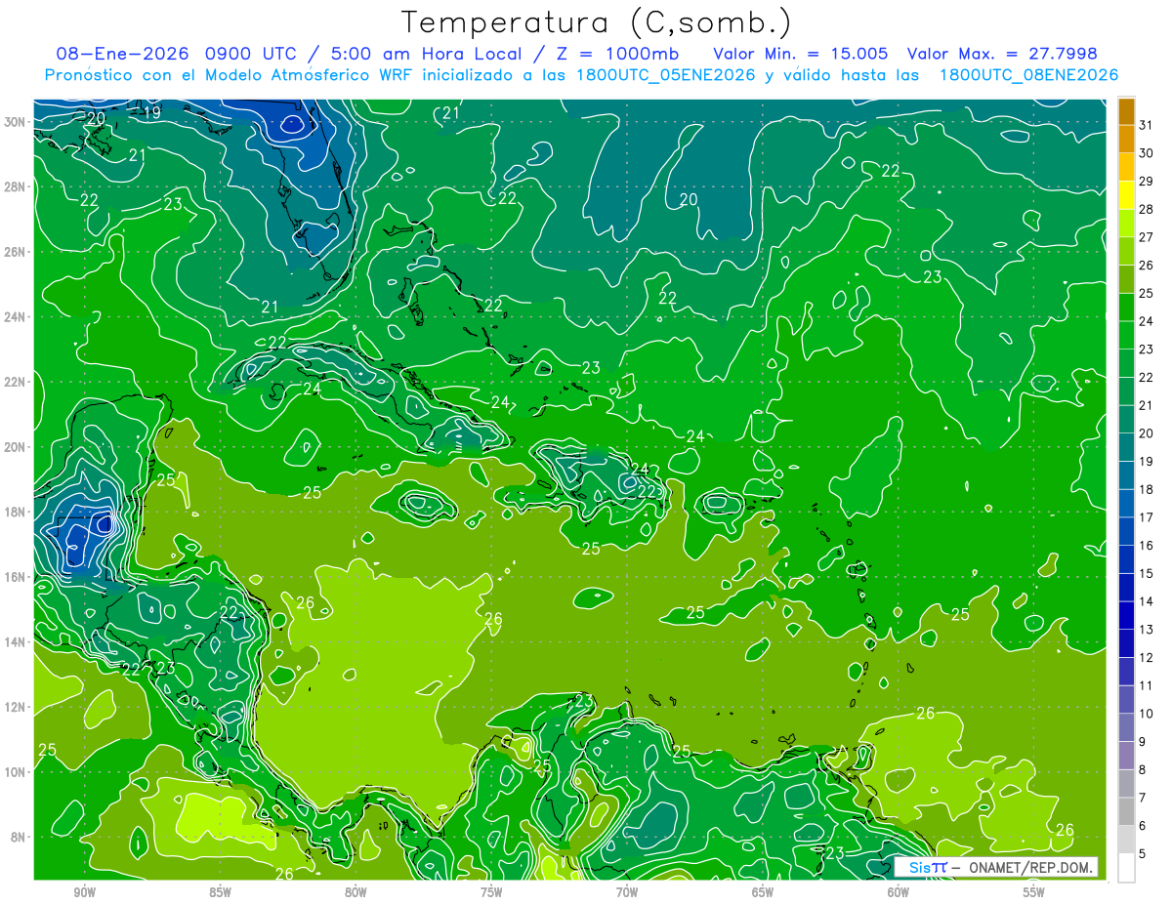Click the latitude label "16N"
The width and height of the screenshot is (1172, 905).
[15, 577]
